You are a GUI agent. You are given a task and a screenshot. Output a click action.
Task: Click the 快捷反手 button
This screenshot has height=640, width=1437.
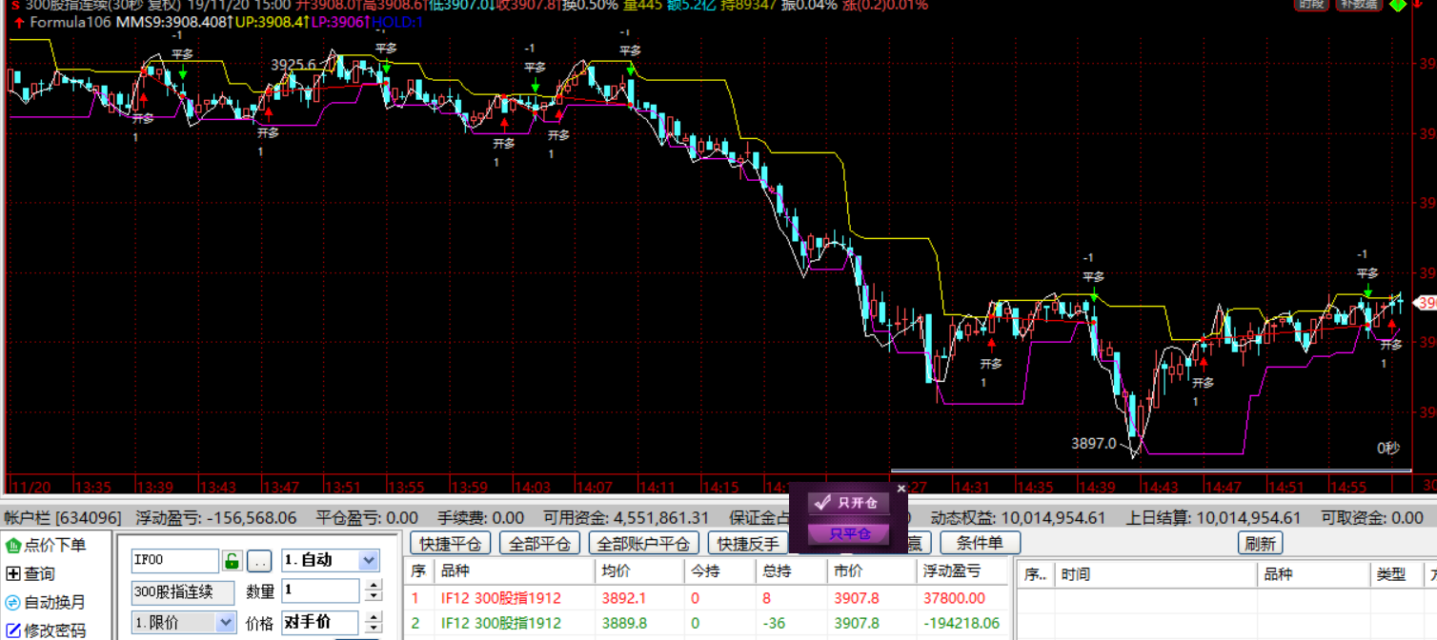coord(748,544)
